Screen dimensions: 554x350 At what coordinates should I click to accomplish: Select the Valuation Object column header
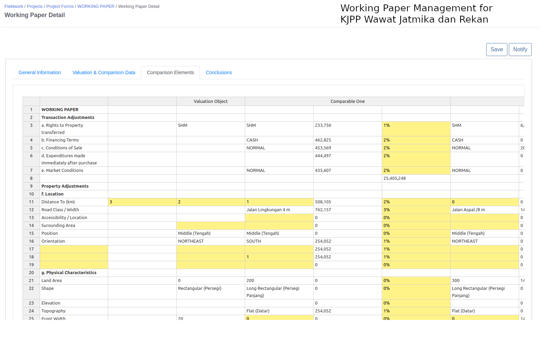click(x=211, y=102)
